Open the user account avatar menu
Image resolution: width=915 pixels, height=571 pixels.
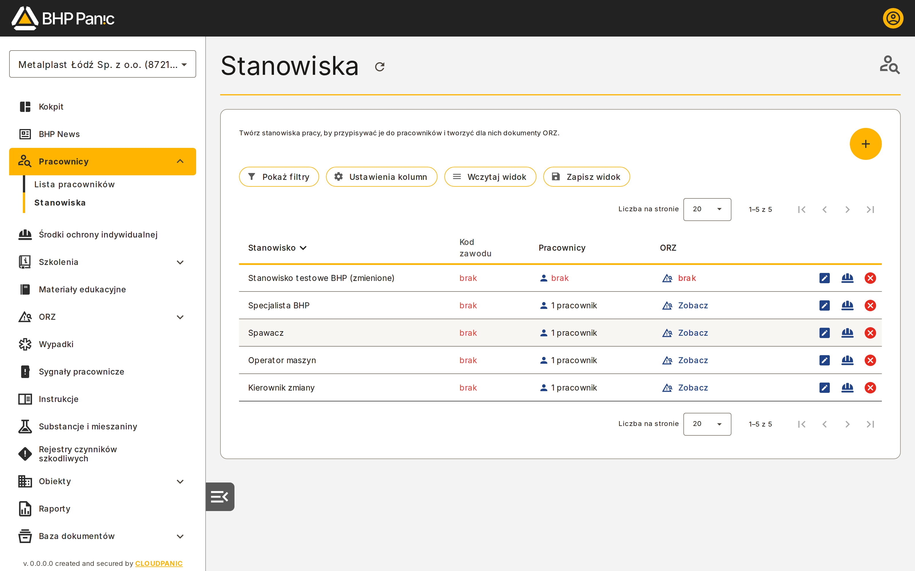click(893, 18)
